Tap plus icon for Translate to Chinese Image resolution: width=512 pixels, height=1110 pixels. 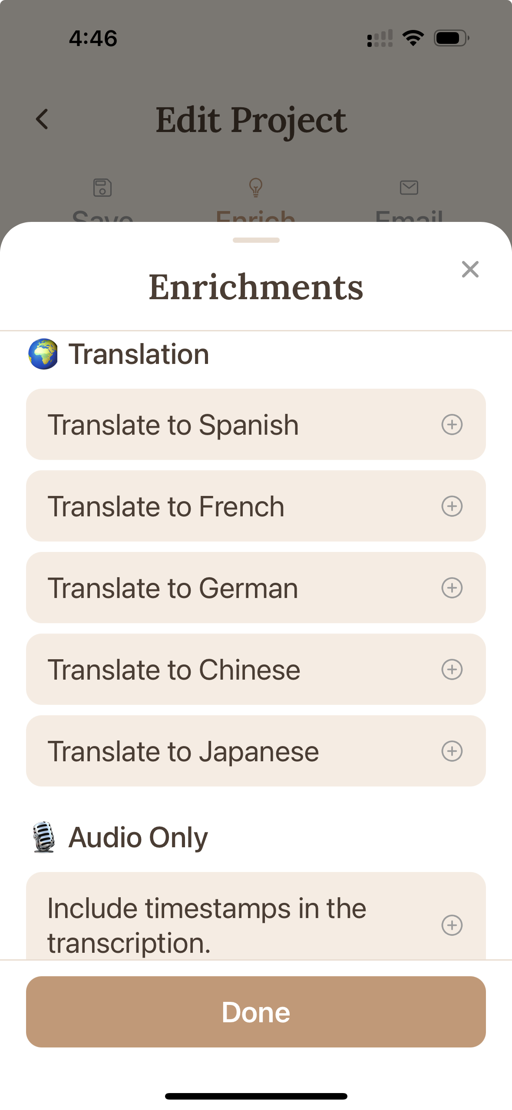pyautogui.click(x=452, y=669)
